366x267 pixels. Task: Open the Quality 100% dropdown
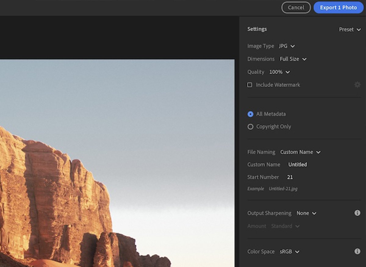279,72
